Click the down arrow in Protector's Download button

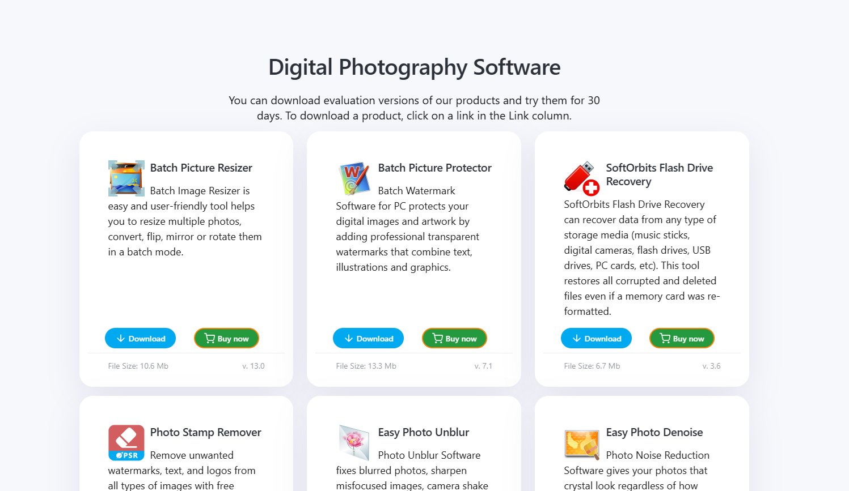point(349,338)
